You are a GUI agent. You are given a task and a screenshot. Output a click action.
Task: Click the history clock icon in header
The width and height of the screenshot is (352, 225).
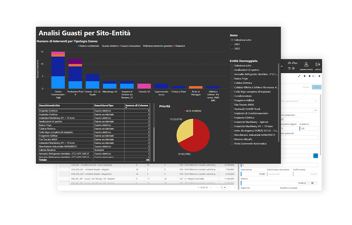coord(289,68)
